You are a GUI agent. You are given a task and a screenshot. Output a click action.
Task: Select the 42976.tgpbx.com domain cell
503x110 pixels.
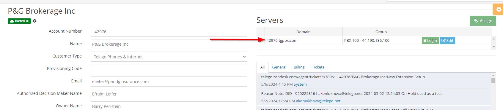click(x=303, y=41)
